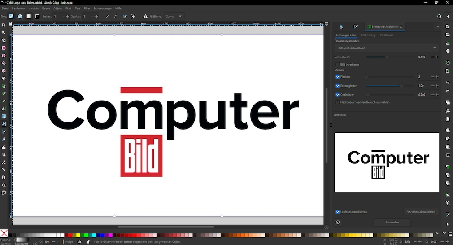Toggle the guide lock icon by ruler
Screen dimensions: 453x245
11,24
